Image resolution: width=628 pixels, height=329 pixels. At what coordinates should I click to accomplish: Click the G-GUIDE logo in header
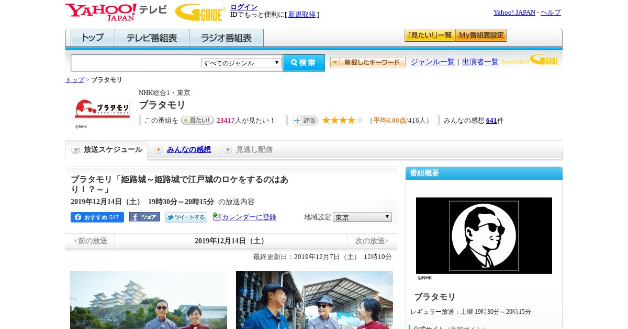pos(200,12)
